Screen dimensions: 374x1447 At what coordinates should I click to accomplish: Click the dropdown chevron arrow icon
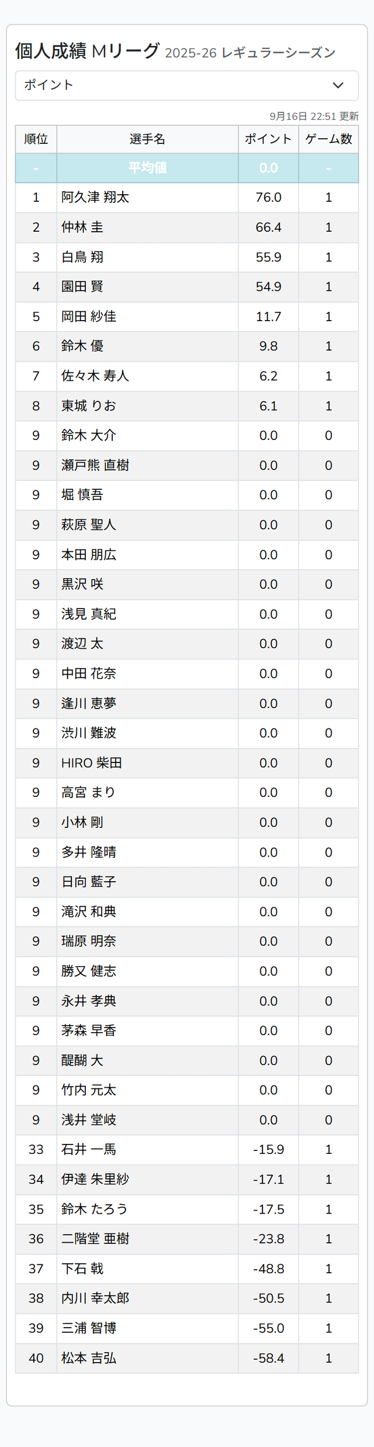338,85
